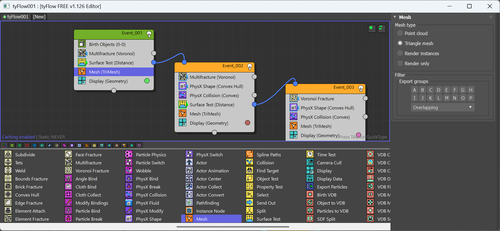Select Bounds Fracture operator icon
This screenshot has width=500, height=231.
(x=8, y=178)
